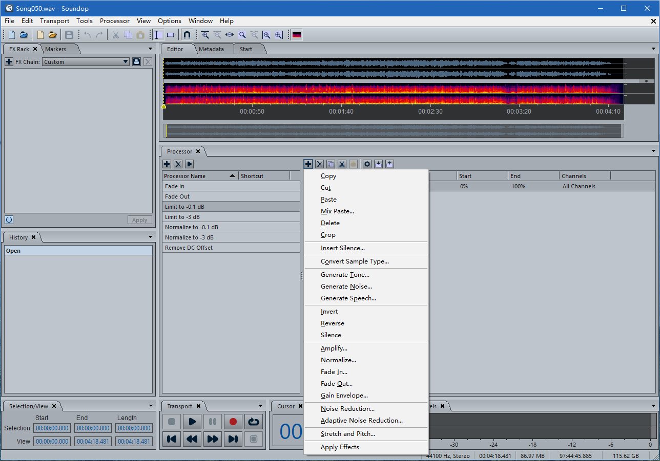Image resolution: width=660 pixels, height=461 pixels.
Task: Save the FX Chain preset
Action: click(136, 62)
